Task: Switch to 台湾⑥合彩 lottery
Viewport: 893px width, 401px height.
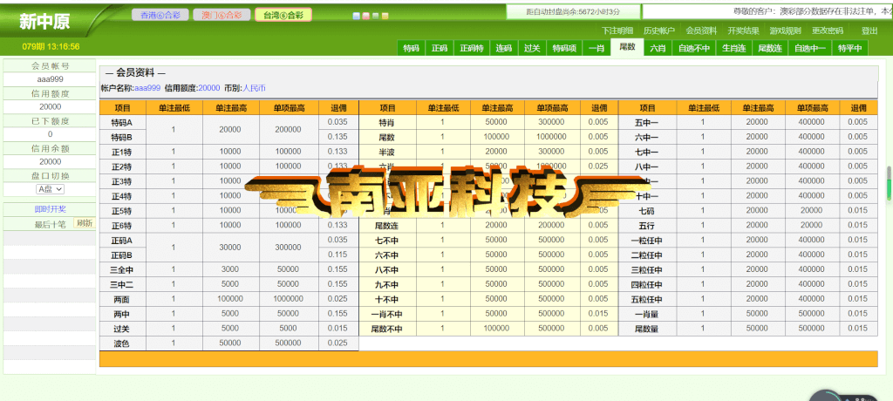Action: pyautogui.click(x=283, y=16)
